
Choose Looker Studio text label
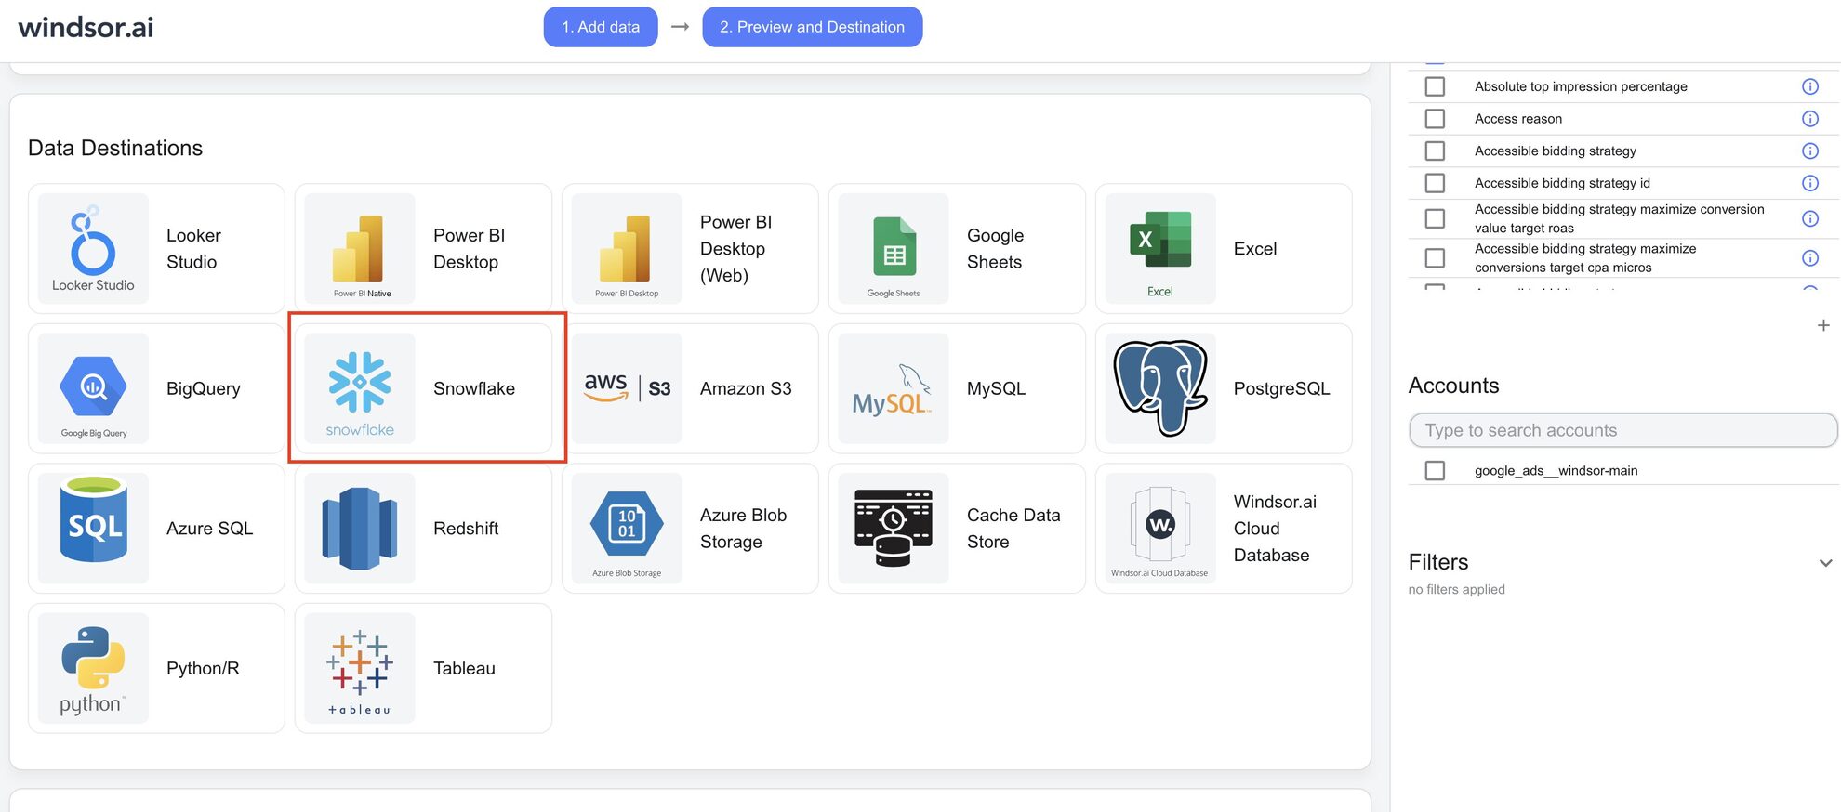(193, 248)
